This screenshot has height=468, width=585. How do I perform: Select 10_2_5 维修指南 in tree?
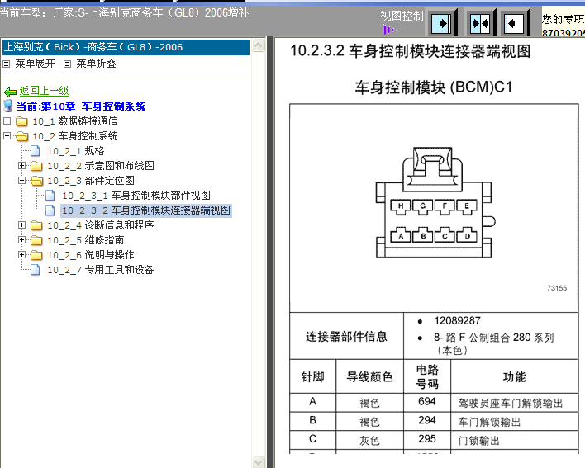click(85, 240)
